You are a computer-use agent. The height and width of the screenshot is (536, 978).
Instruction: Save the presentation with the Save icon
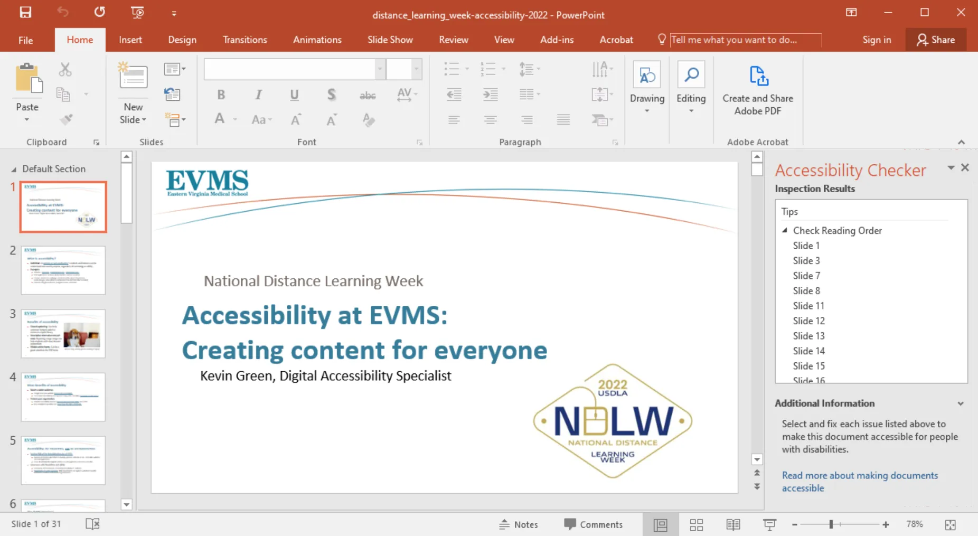[x=25, y=12]
